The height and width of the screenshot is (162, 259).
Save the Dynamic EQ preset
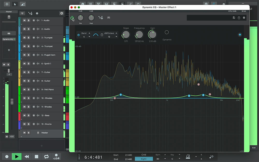point(234,18)
